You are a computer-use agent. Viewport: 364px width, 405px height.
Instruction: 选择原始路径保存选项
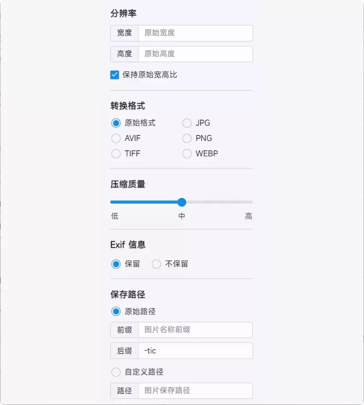point(116,312)
